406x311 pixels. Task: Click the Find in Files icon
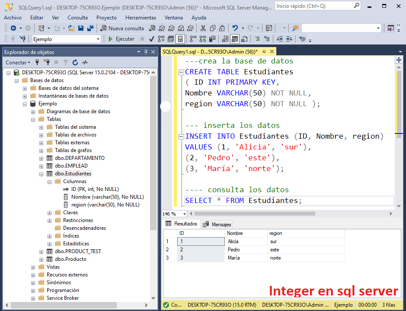295,28
